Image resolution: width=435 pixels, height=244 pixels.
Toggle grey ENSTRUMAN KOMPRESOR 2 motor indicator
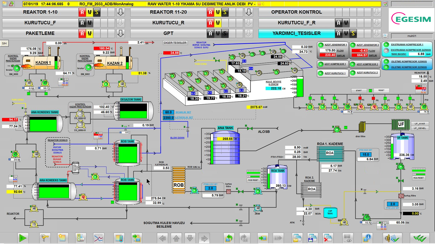(386, 51)
